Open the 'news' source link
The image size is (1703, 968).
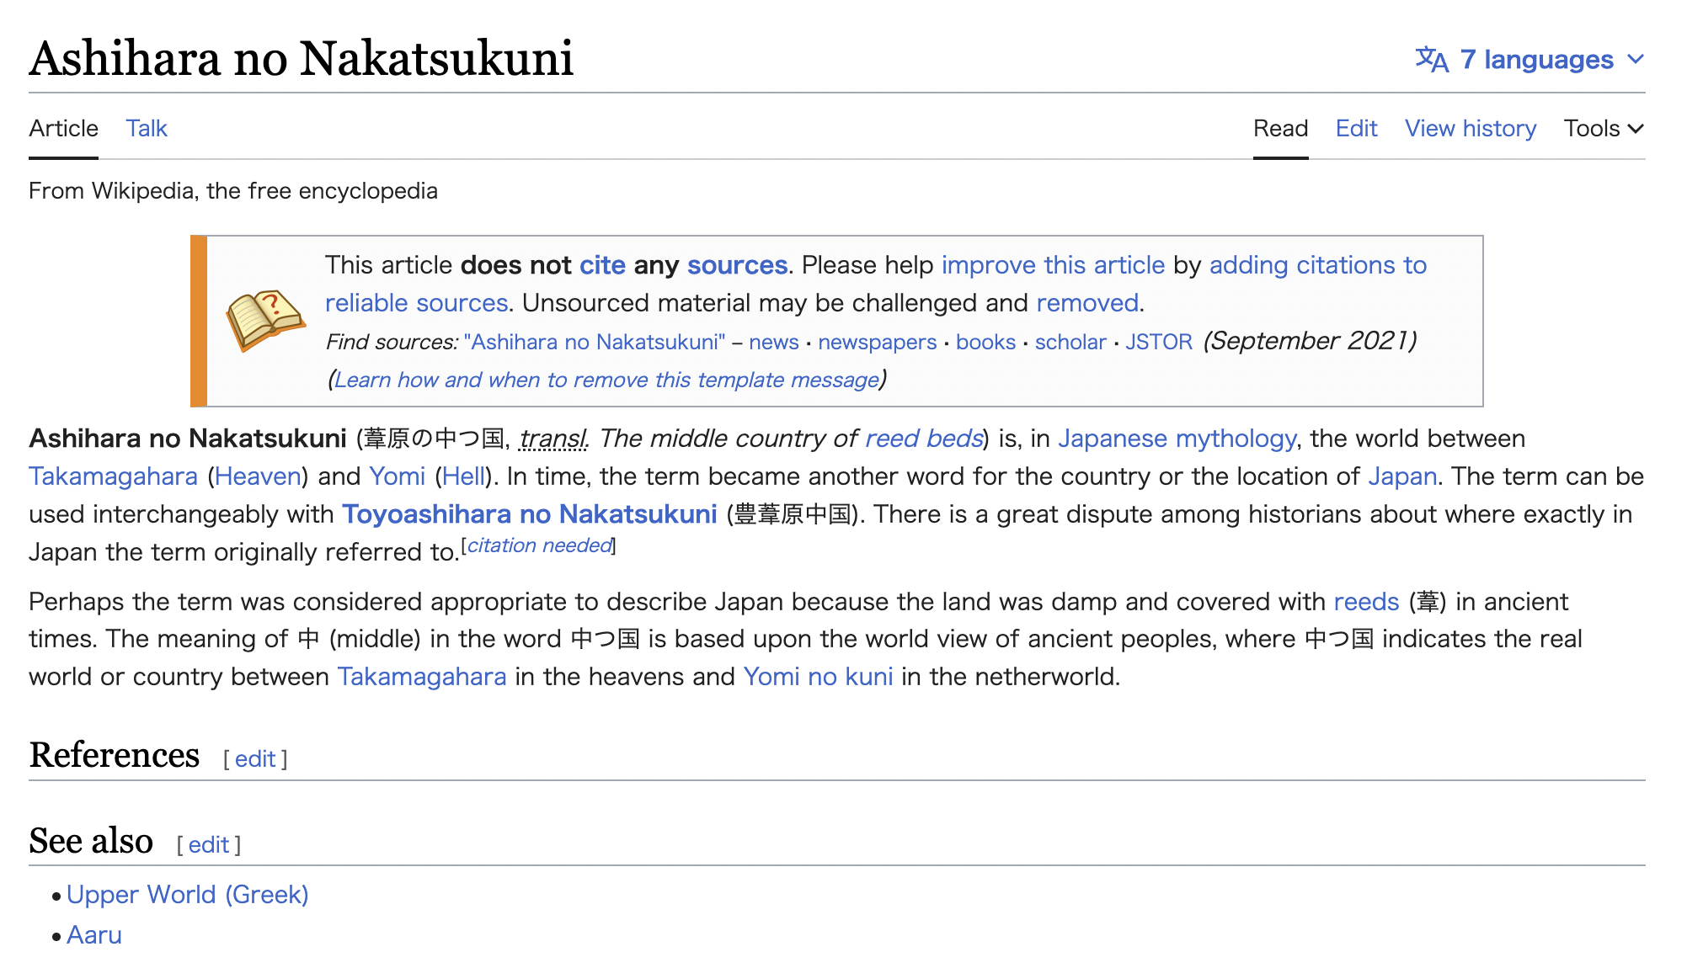point(774,342)
